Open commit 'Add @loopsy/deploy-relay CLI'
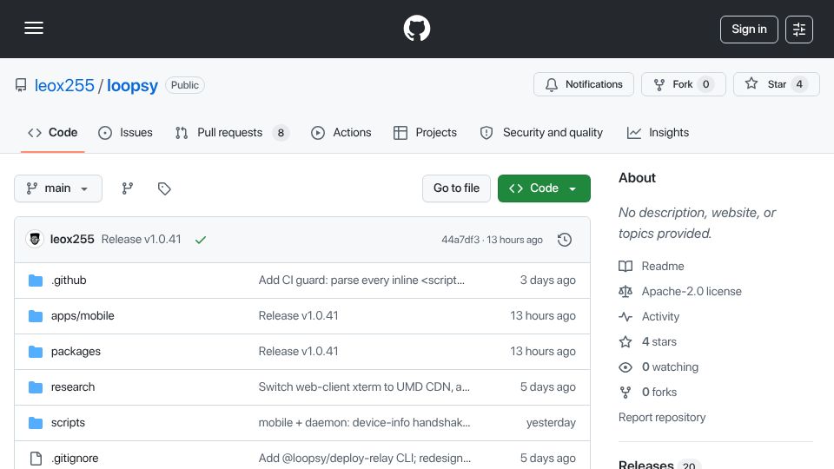 tap(364, 459)
